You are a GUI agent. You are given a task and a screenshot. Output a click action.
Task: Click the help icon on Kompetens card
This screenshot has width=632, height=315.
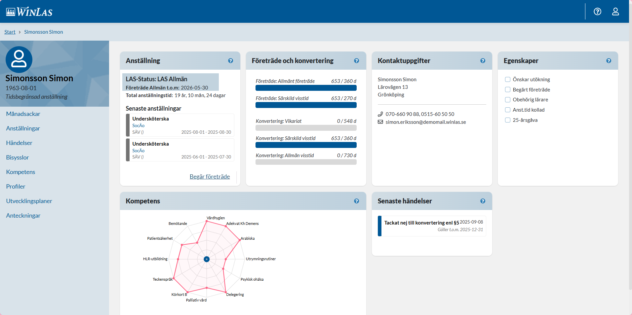pos(356,201)
